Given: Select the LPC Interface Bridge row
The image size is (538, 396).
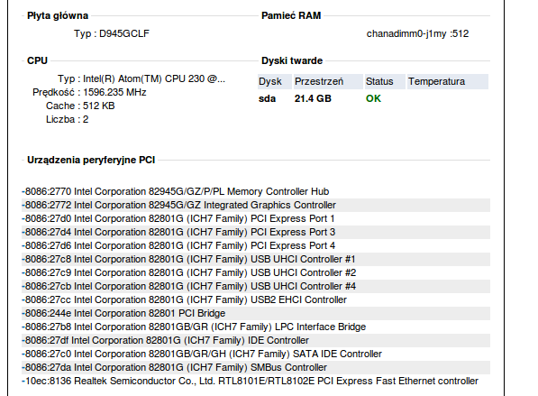Looking at the screenshot, I should tap(256, 327).
